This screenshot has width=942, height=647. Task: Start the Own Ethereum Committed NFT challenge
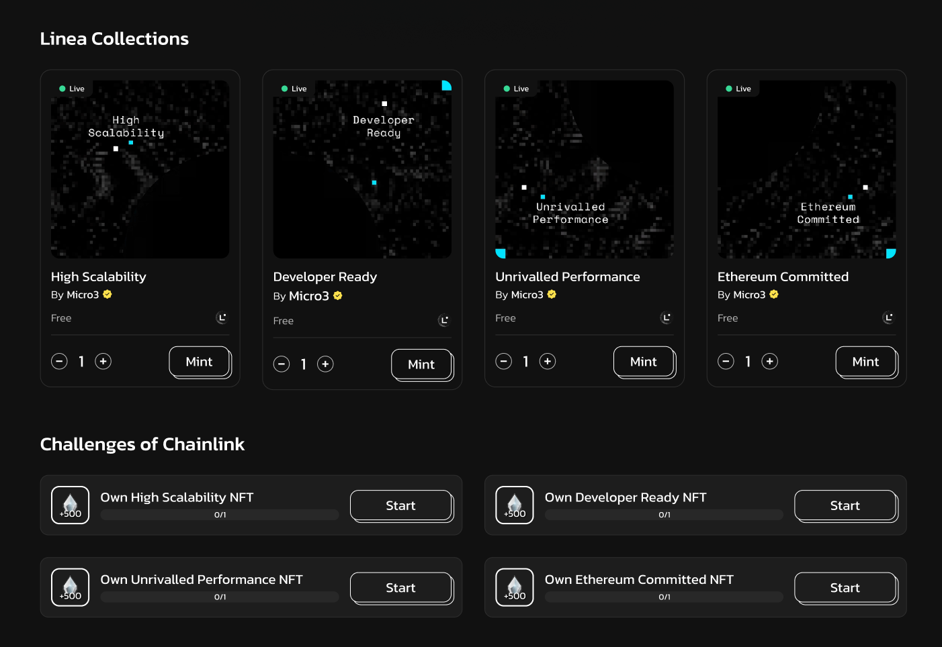[x=845, y=587]
